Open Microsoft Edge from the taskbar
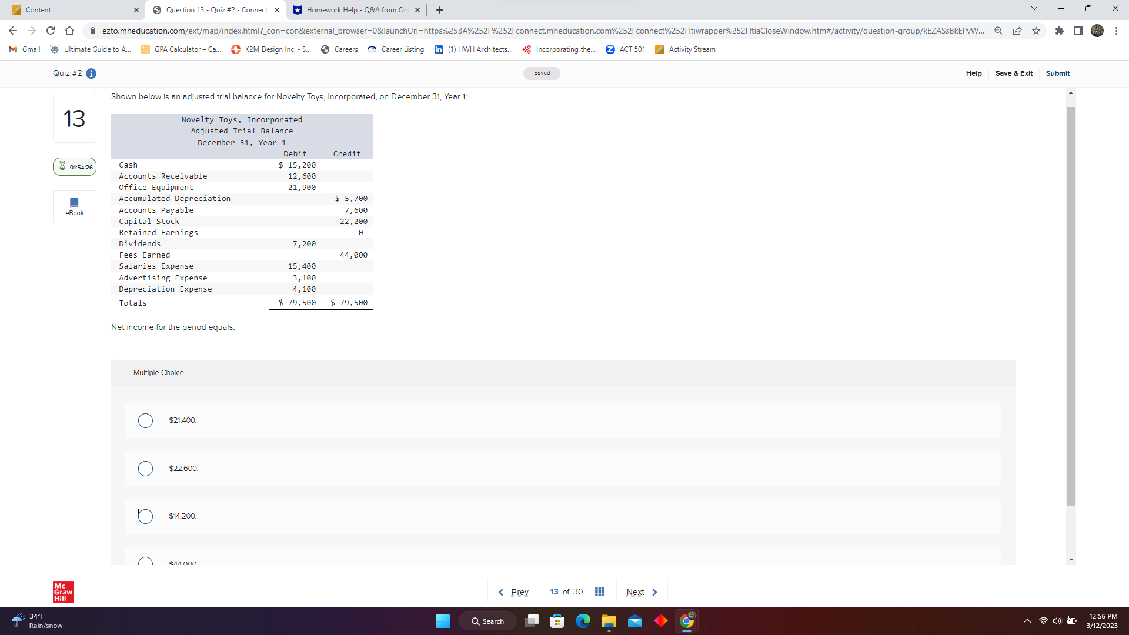 (x=583, y=621)
